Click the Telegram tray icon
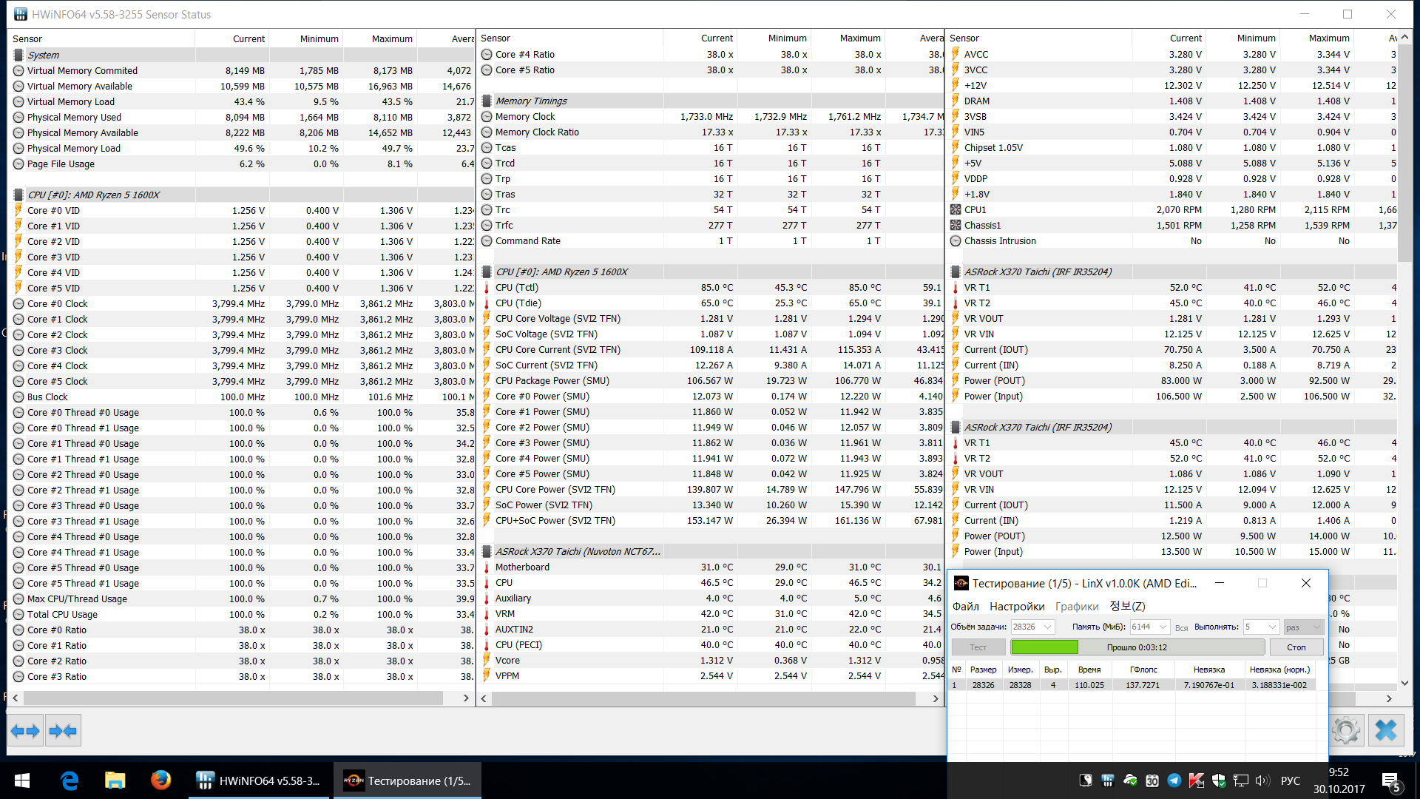The image size is (1420, 799). tap(1174, 781)
